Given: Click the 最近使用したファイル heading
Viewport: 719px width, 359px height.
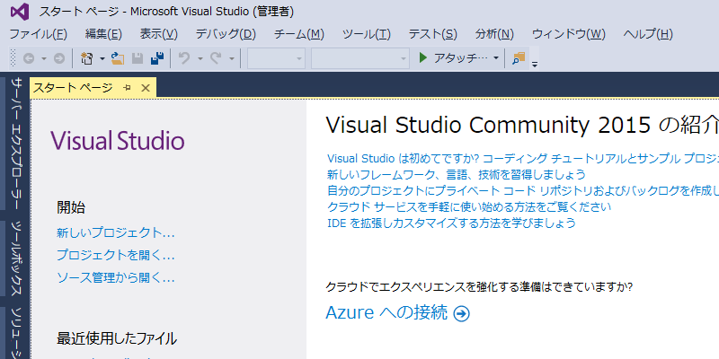Looking at the screenshot, I should pos(117,339).
